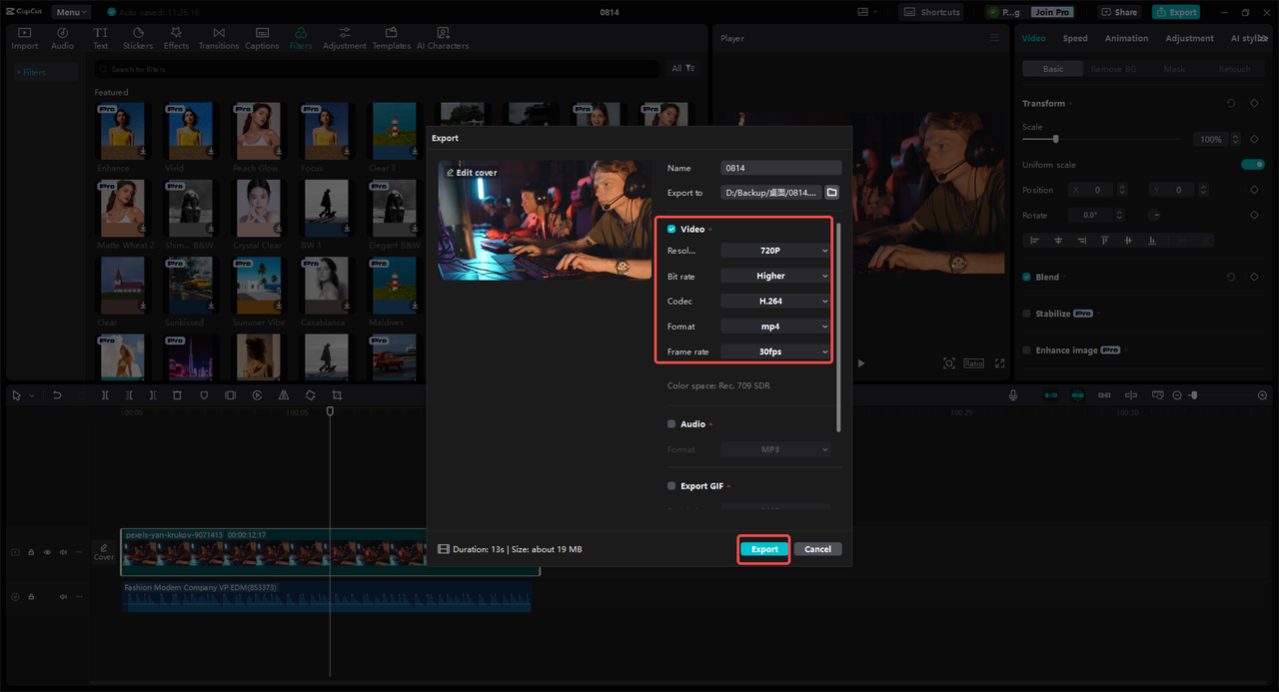Open the Shortcuts button
The width and height of the screenshot is (1279, 692).
pyautogui.click(x=933, y=12)
